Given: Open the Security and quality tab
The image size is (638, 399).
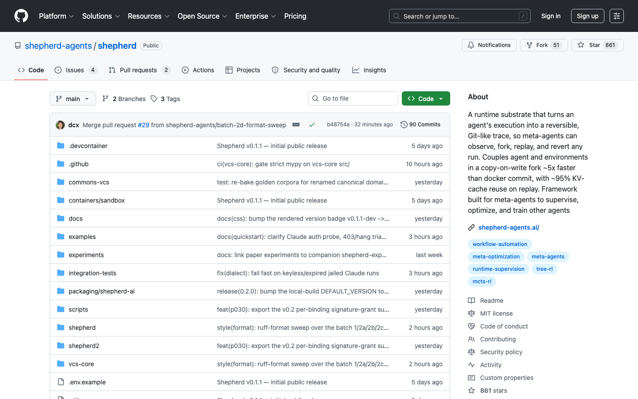Looking at the screenshot, I should coord(306,70).
